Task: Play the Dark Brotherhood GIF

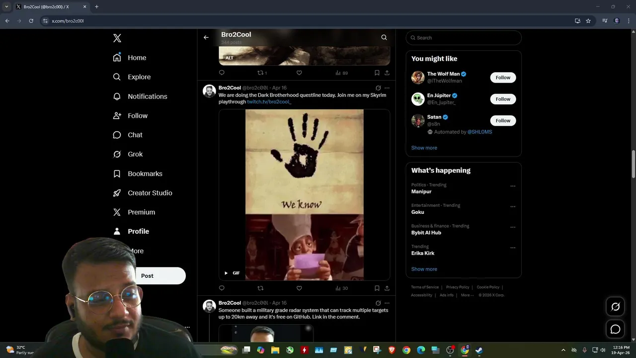Action: (x=226, y=273)
